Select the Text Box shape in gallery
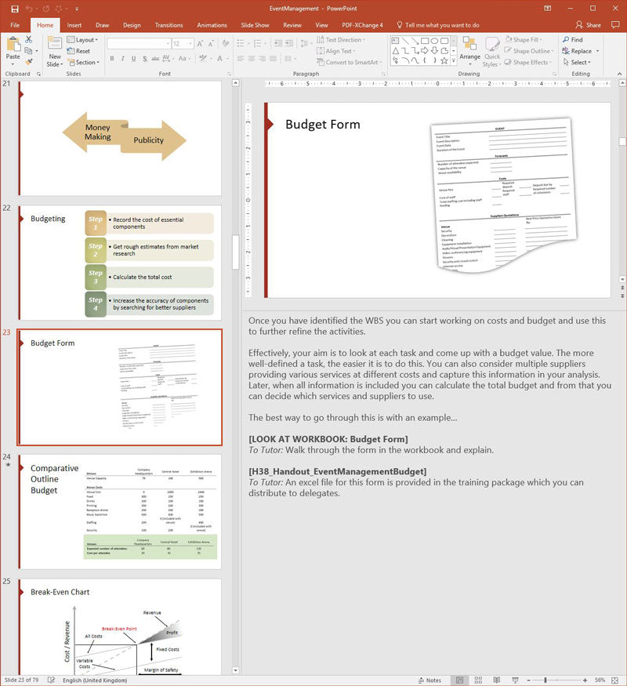 tap(395, 41)
